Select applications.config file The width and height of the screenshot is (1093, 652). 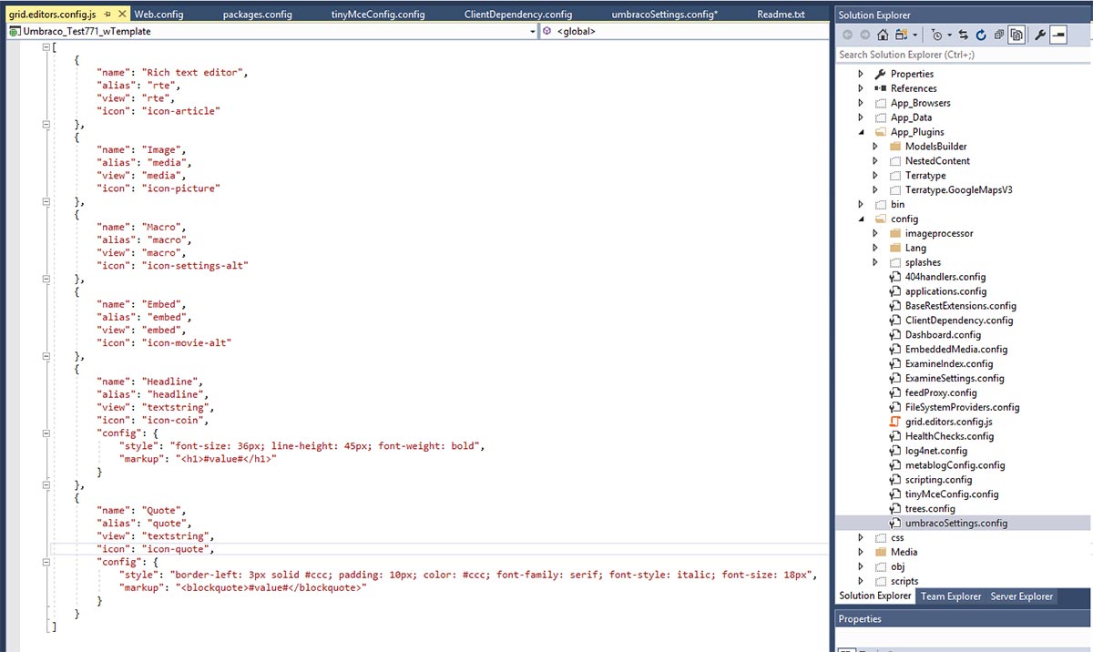945,291
